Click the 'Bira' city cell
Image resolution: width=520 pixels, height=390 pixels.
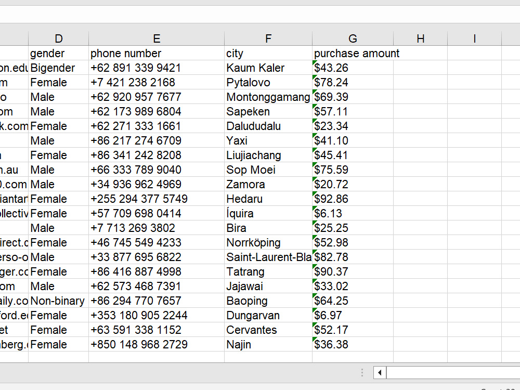(268, 228)
